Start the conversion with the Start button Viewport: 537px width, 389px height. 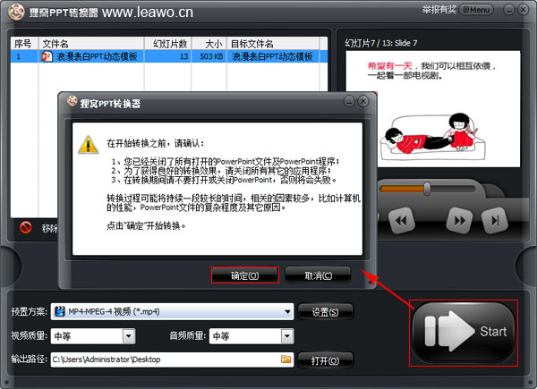click(464, 332)
